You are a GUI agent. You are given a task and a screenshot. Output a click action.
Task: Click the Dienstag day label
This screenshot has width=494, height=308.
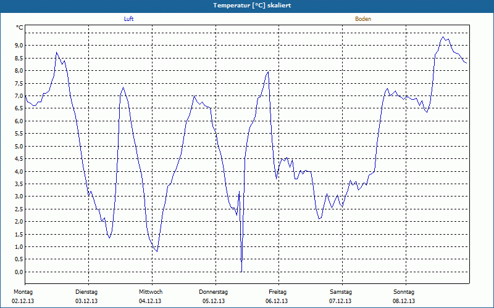pos(86,292)
